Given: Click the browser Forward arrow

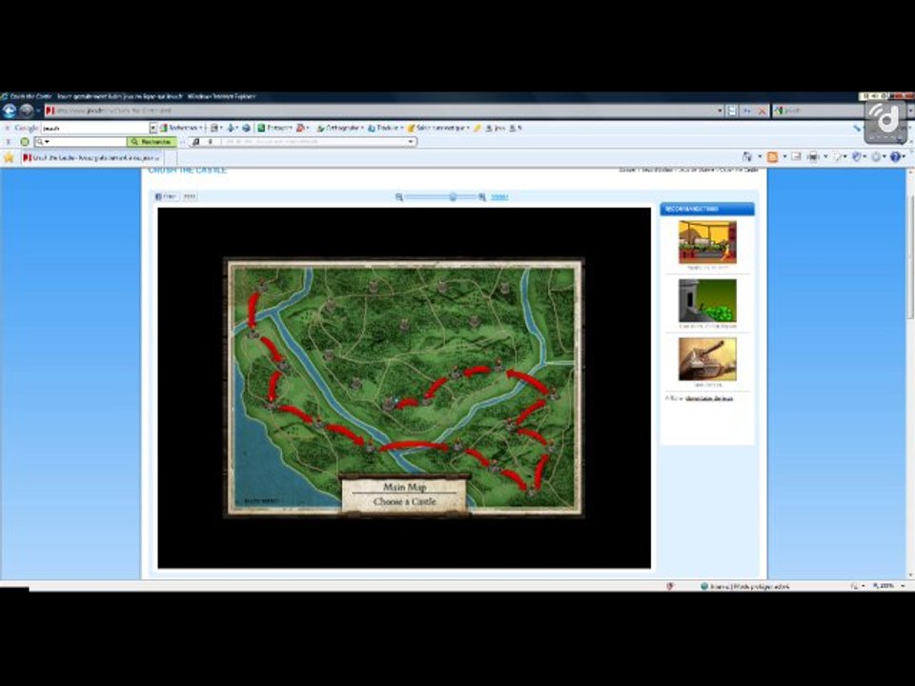Looking at the screenshot, I should pyautogui.click(x=27, y=111).
